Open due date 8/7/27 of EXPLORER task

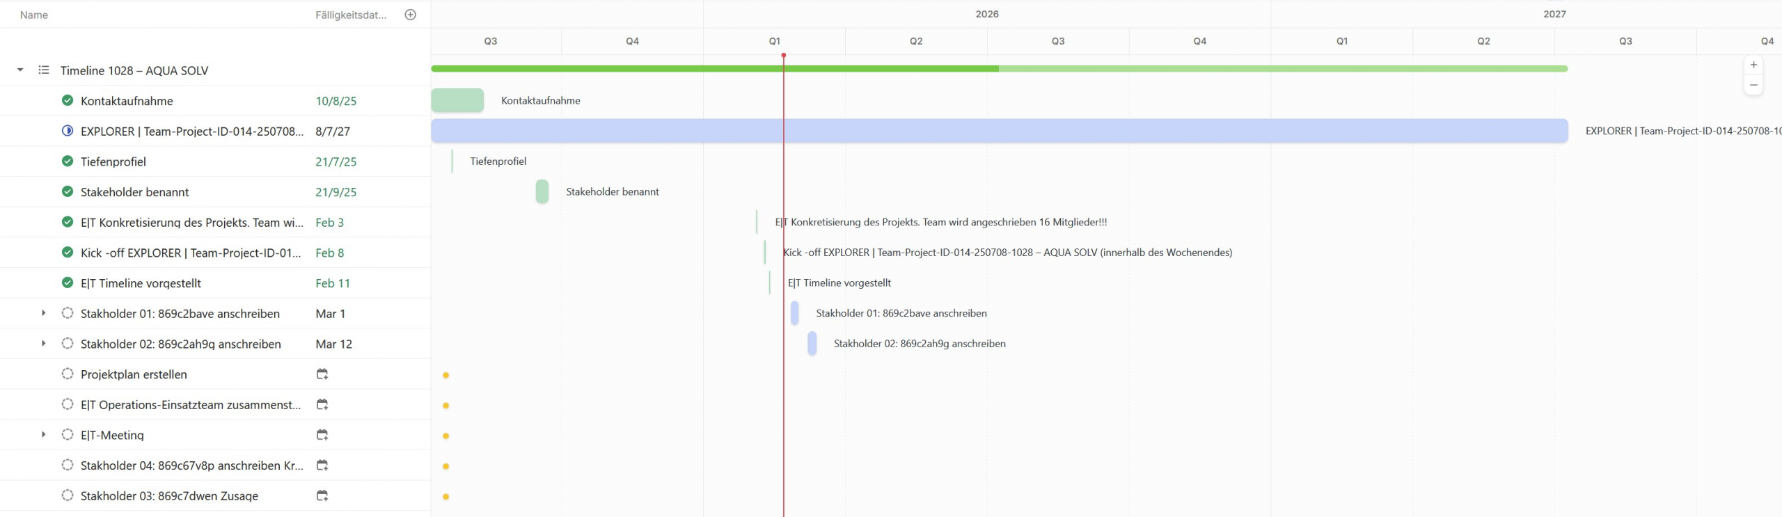332,132
